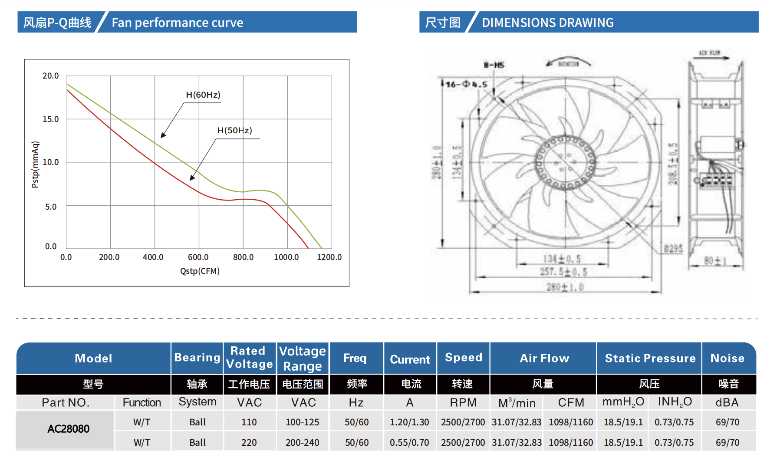Viewport: 767px width, 464px height.
Task: Select the DIMENSIONS DRAWING section title
Action: tap(548, 22)
